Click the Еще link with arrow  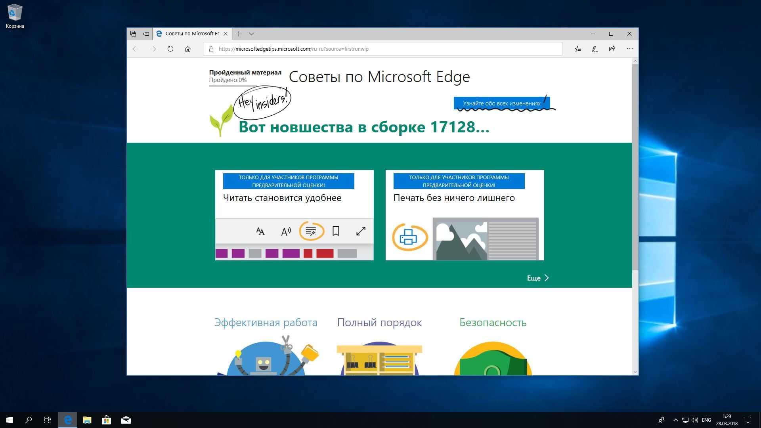tap(538, 278)
